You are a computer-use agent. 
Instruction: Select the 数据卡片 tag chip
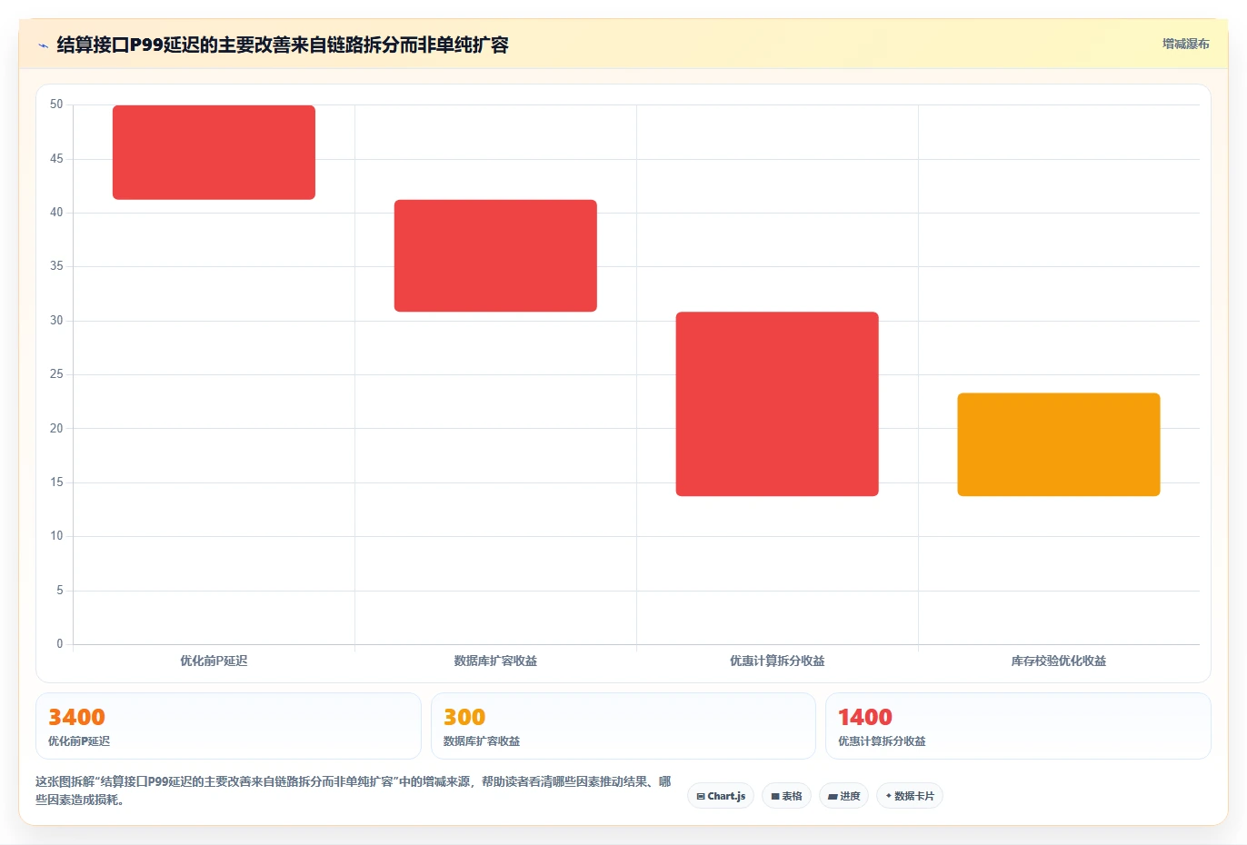[x=910, y=796]
